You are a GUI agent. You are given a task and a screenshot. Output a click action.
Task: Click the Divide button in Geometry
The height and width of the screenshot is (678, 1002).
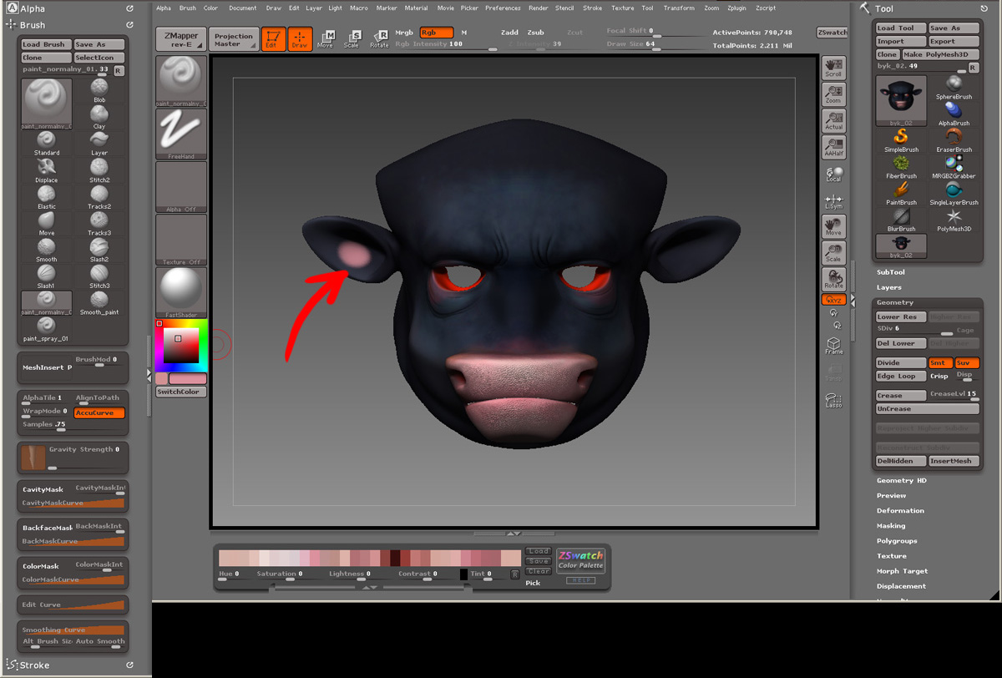pyautogui.click(x=900, y=362)
